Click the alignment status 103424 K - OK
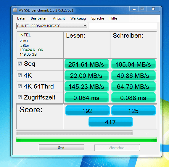 31,50
